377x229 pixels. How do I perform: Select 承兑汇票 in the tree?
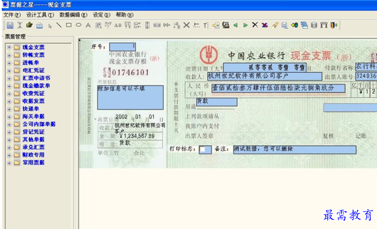tap(34, 147)
